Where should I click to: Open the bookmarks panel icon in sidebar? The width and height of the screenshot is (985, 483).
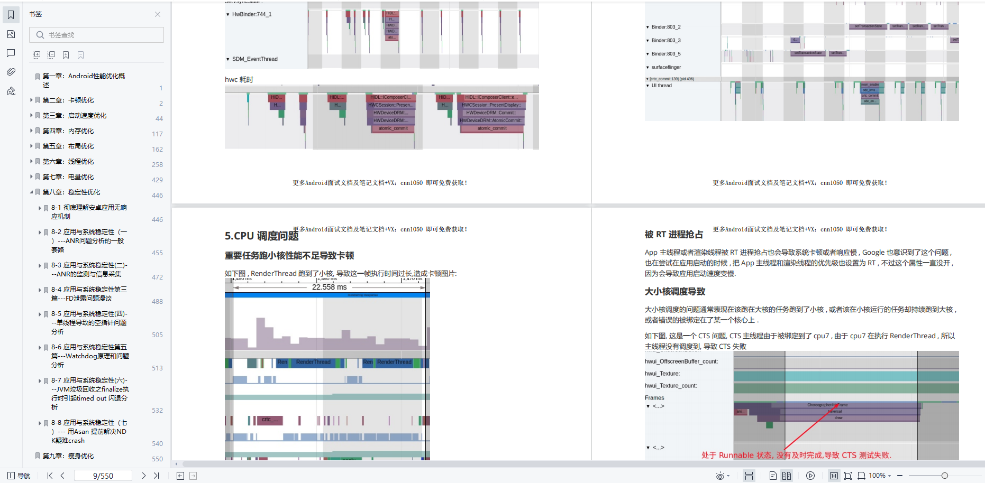coord(11,15)
